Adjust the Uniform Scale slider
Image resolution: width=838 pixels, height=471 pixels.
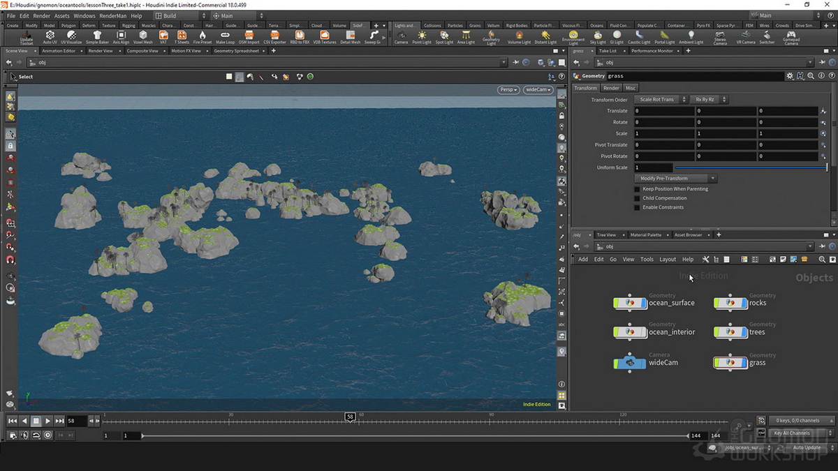click(x=751, y=167)
